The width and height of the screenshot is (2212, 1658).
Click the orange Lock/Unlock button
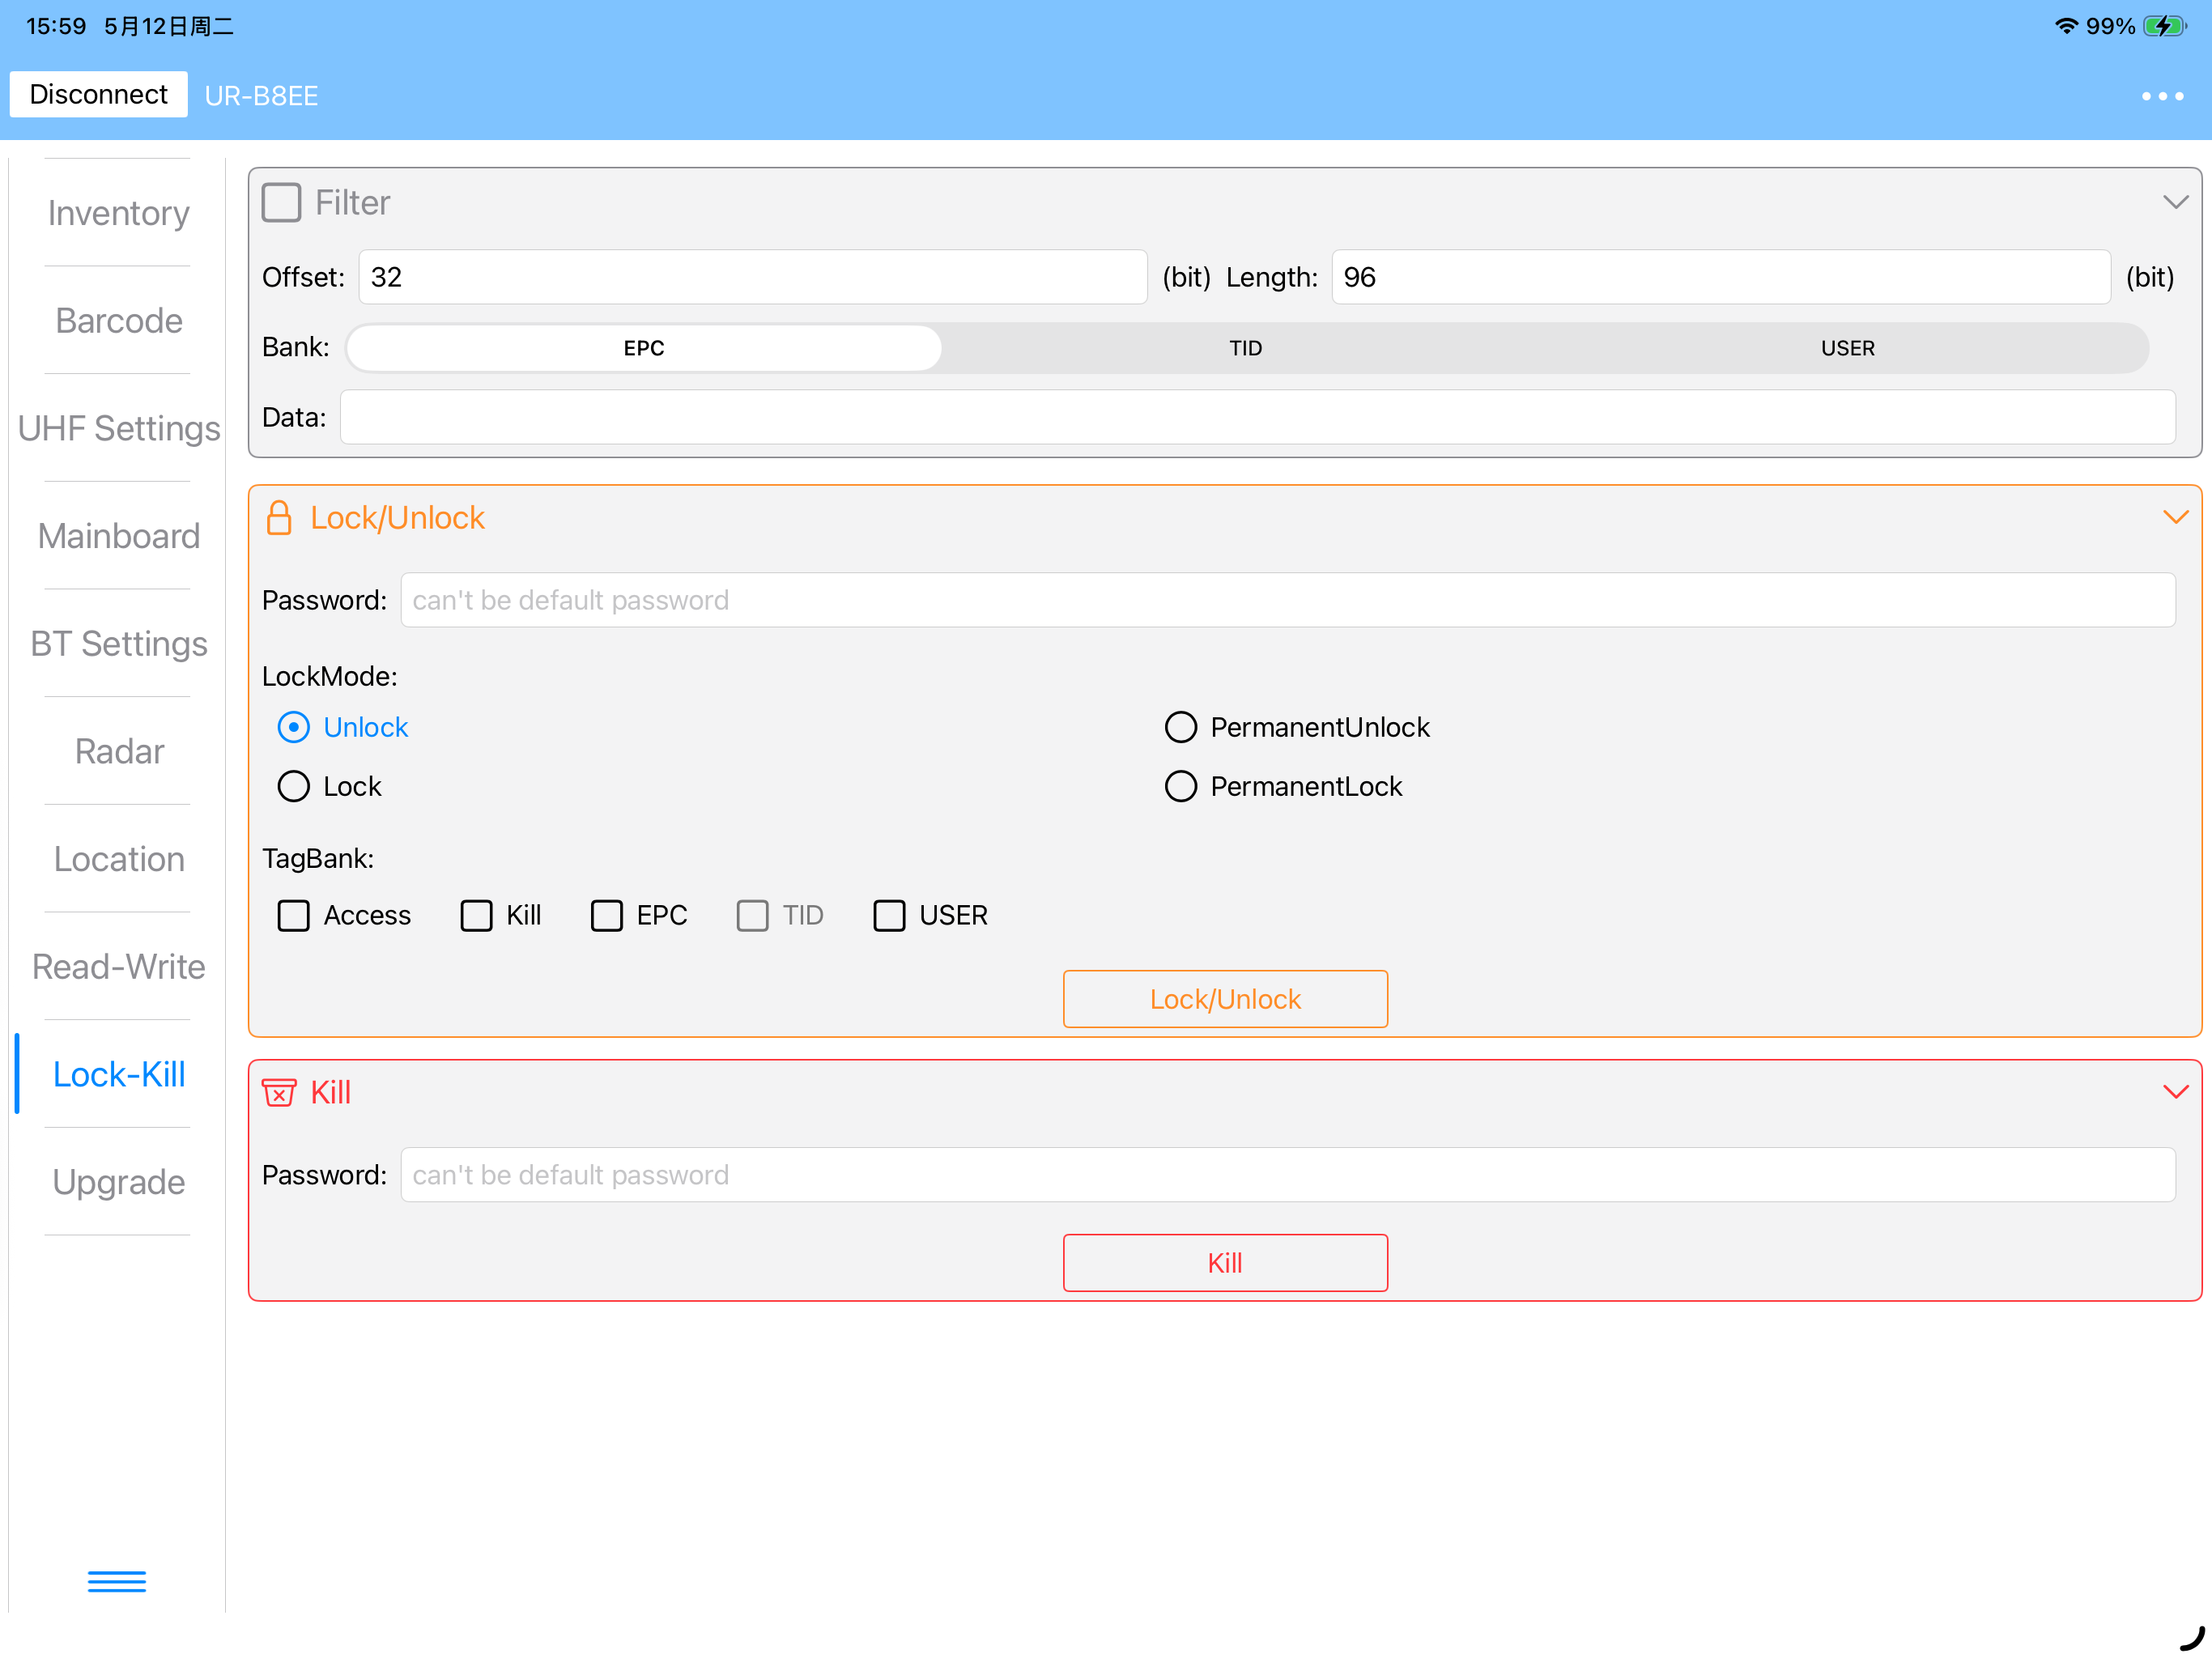(x=1225, y=999)
